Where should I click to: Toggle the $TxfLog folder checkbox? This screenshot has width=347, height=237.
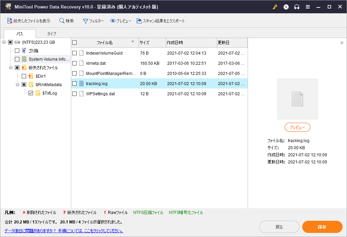pyautogui.click(x=31, y=93)
